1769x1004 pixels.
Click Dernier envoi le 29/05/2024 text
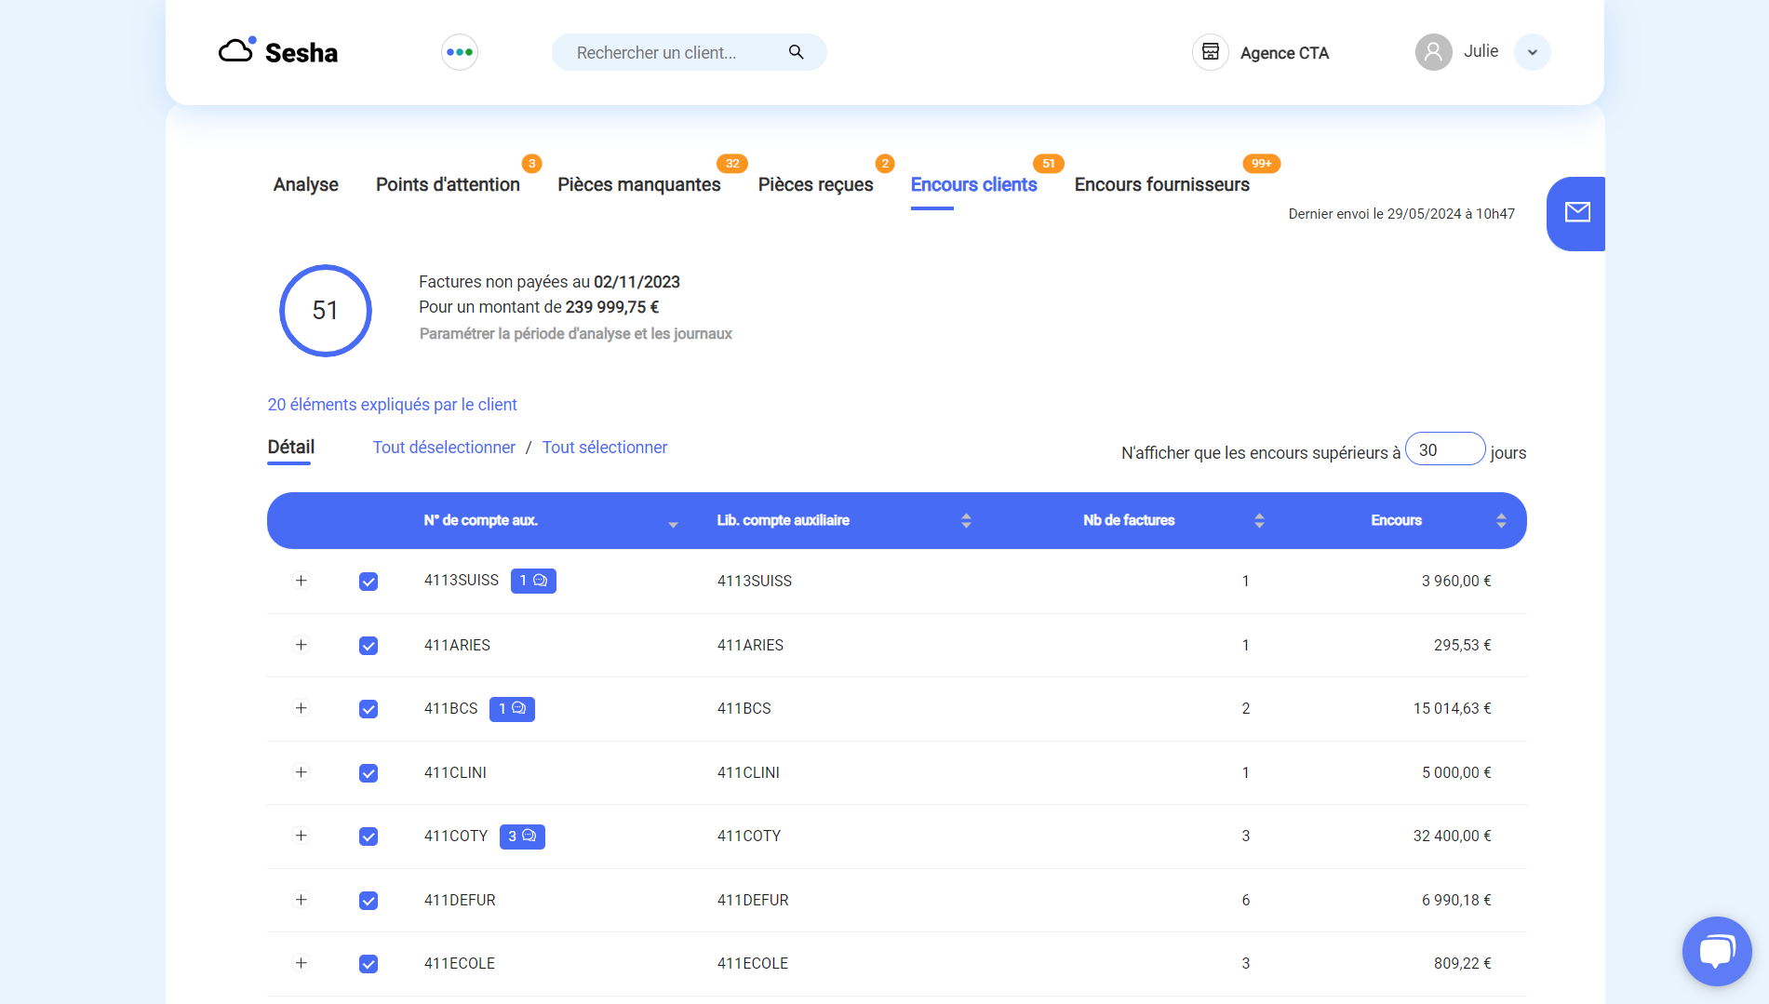pyautogui.click(x=1401, y=214)
